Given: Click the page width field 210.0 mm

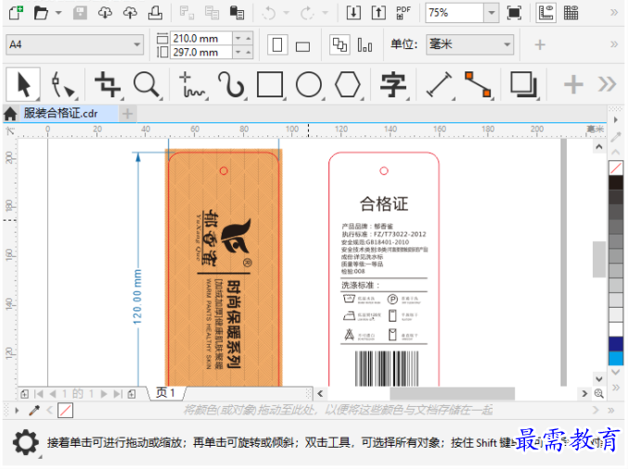Looking at the screenshot, I should [x=201, y=38].
